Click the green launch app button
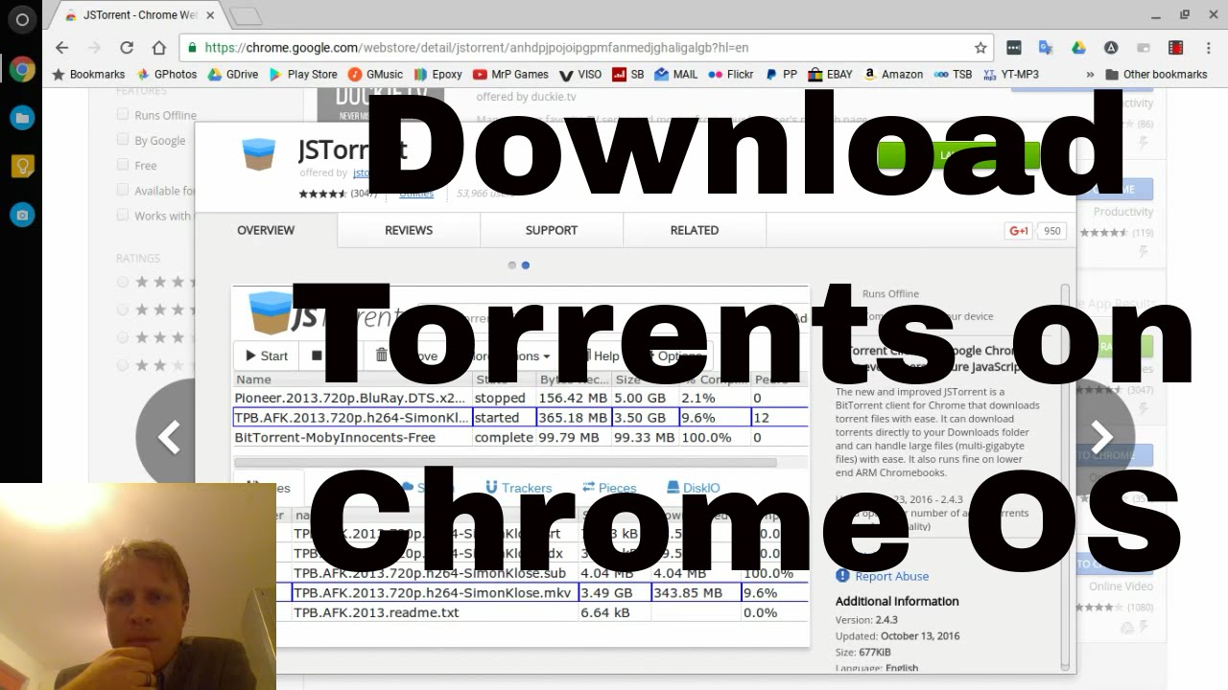 coord(959,155)
